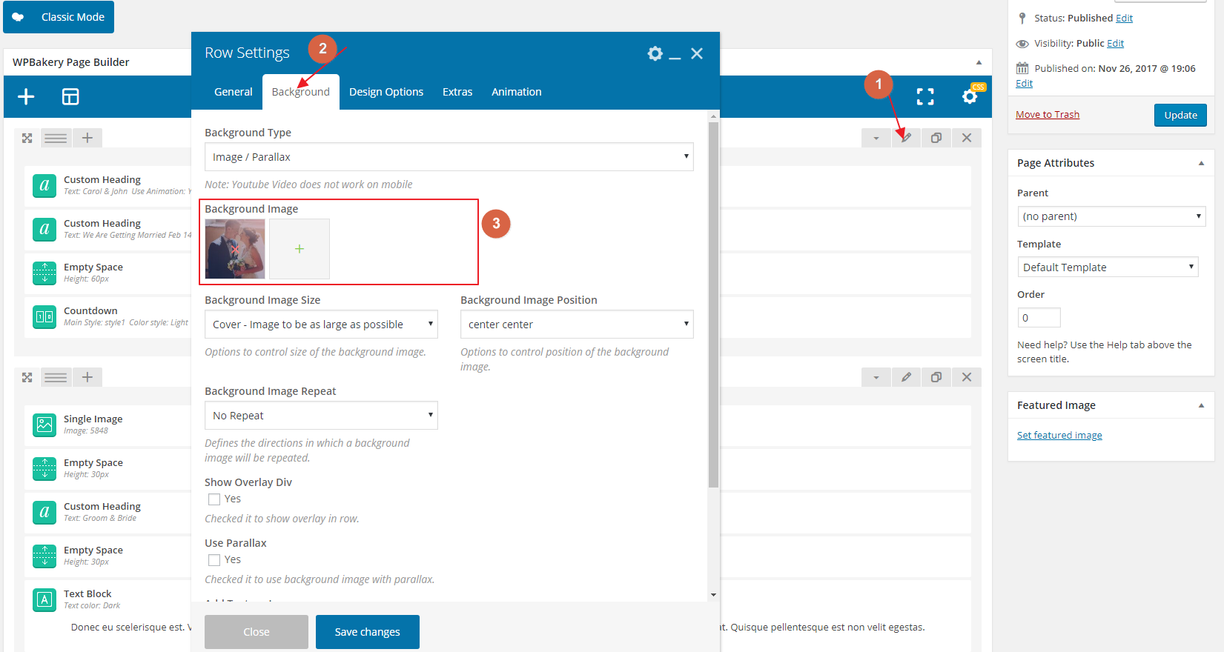Delete second row X icon

tap(967, 377)
